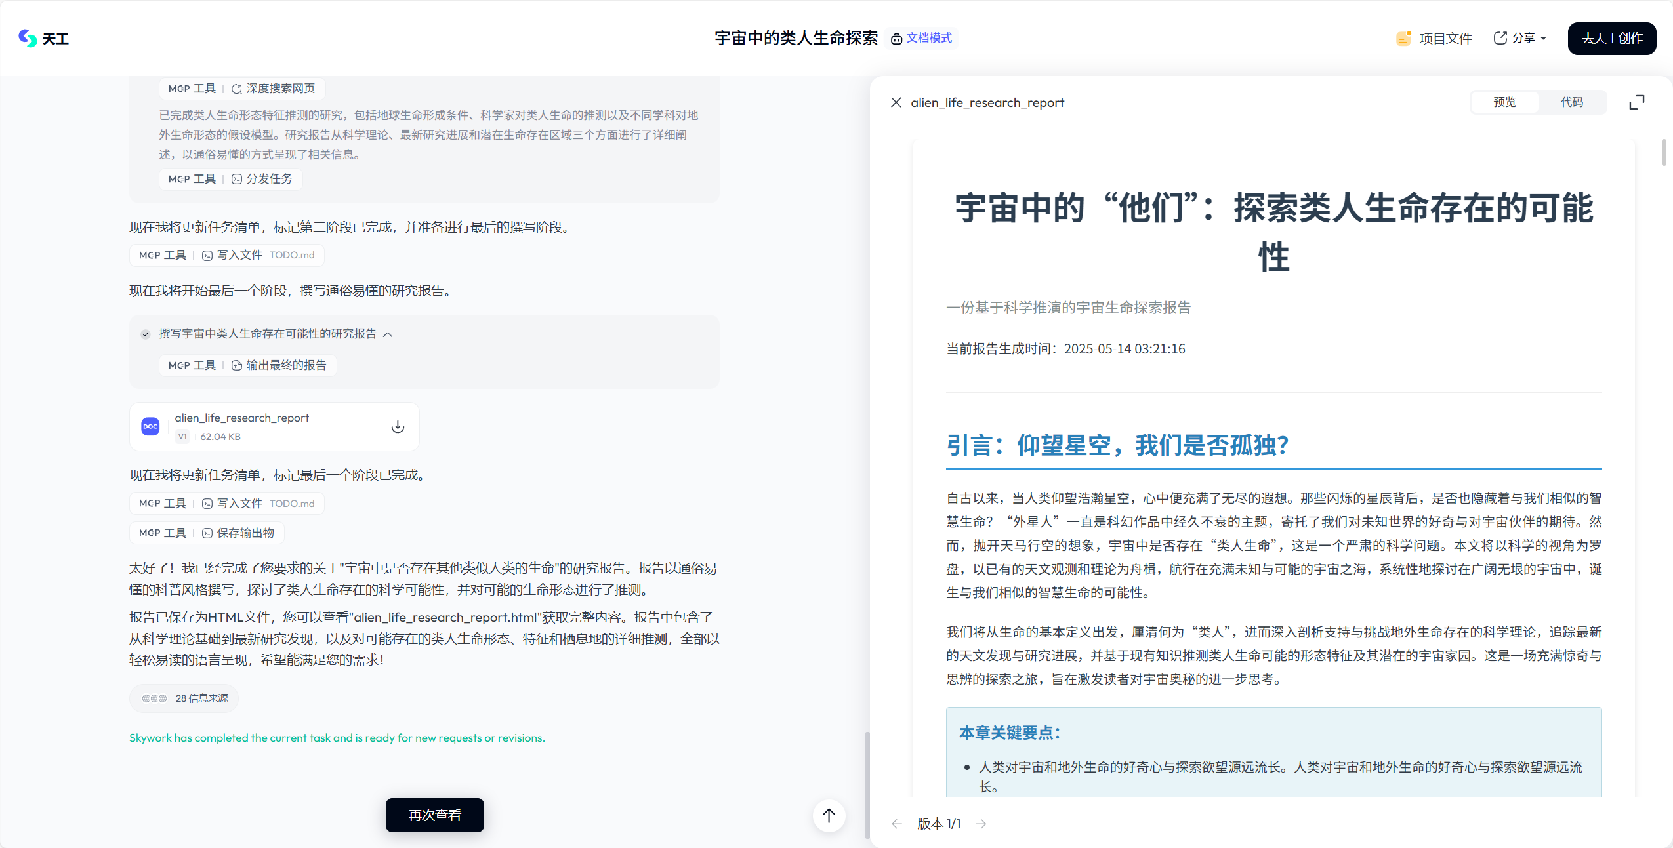Click the 再次查看 button
1673x848 pixels.
coord(435,815)
